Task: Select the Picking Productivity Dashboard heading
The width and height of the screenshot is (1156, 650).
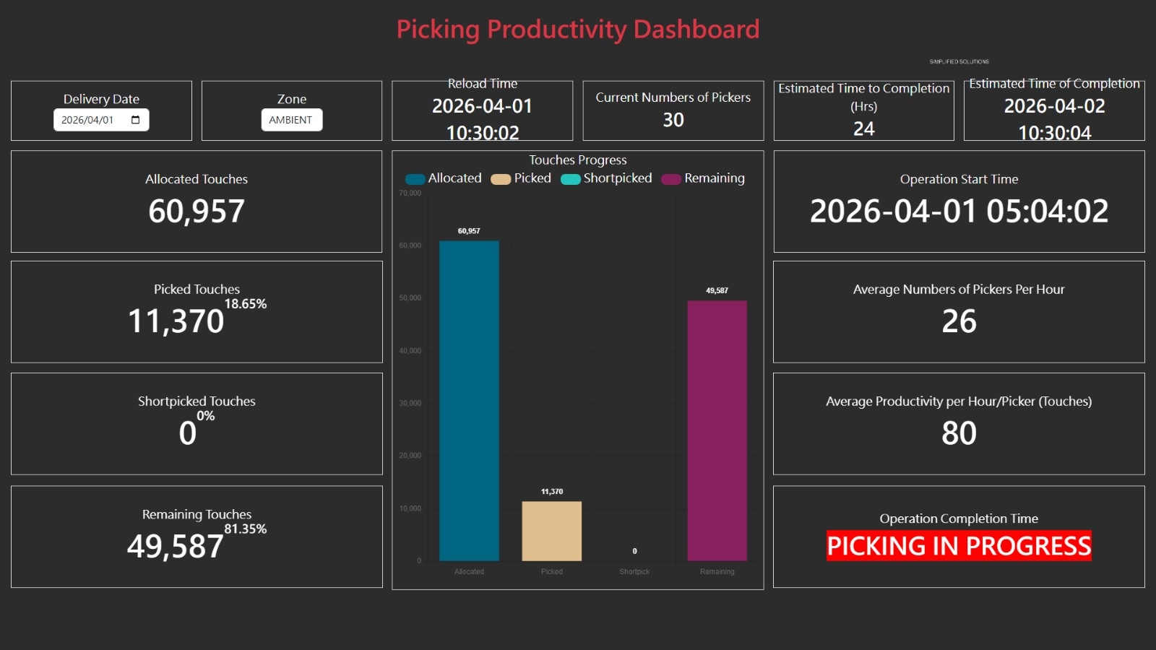Action: (577, 29)
